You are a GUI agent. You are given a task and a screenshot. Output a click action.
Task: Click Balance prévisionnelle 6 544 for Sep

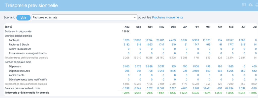[138, 88]
